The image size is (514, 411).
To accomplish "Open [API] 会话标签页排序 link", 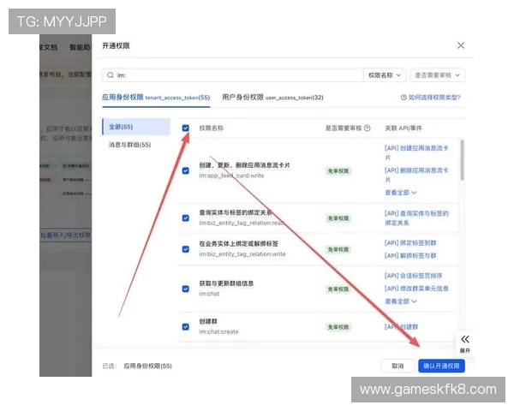I will tap(413, 276).
